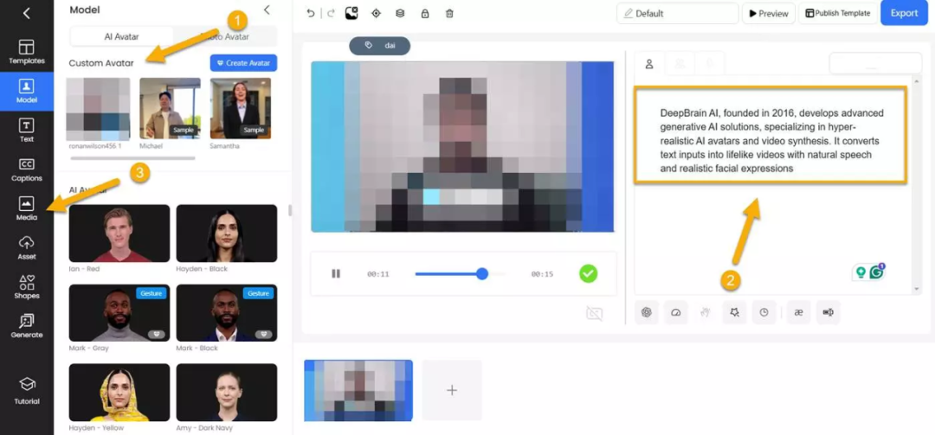935x435 pixels.
Task: Select the second tab above the script
Action: click(680, 64)
